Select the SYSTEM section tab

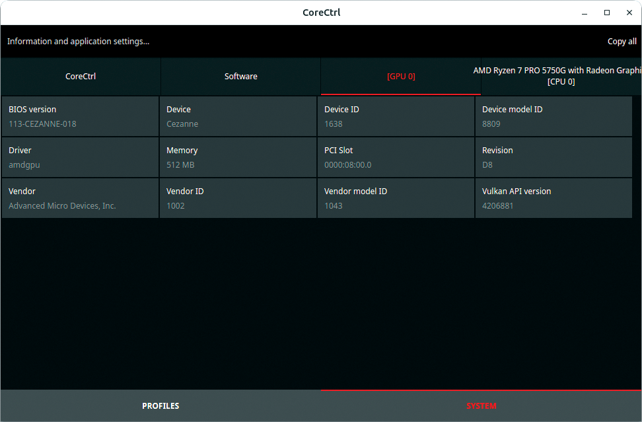coord(481,405)
